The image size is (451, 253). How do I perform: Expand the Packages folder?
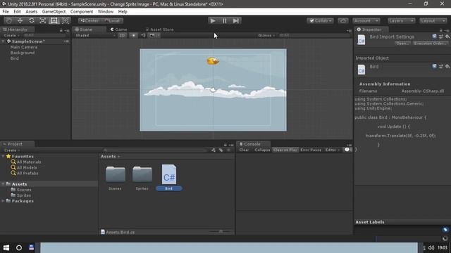(x=3, y=201)
